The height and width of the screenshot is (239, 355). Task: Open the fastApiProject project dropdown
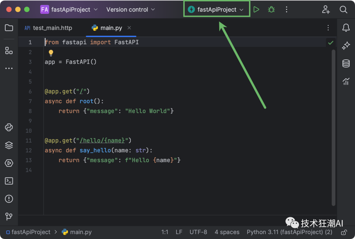coord(69,10)
